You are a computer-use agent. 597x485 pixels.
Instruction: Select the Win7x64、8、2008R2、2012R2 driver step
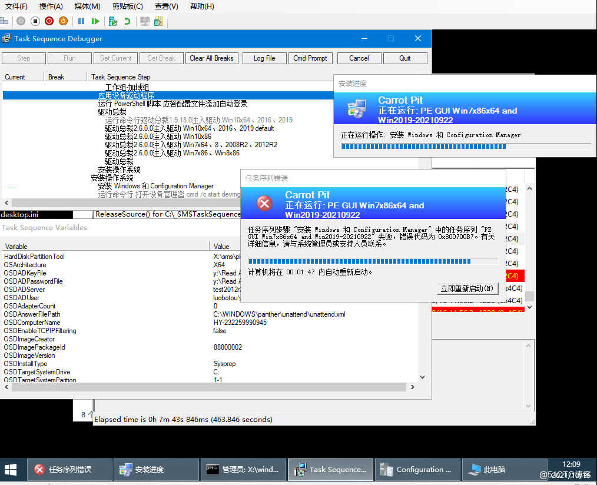coord(191,145)
